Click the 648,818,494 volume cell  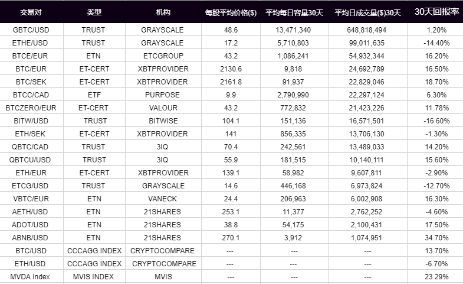click(367, 30)
